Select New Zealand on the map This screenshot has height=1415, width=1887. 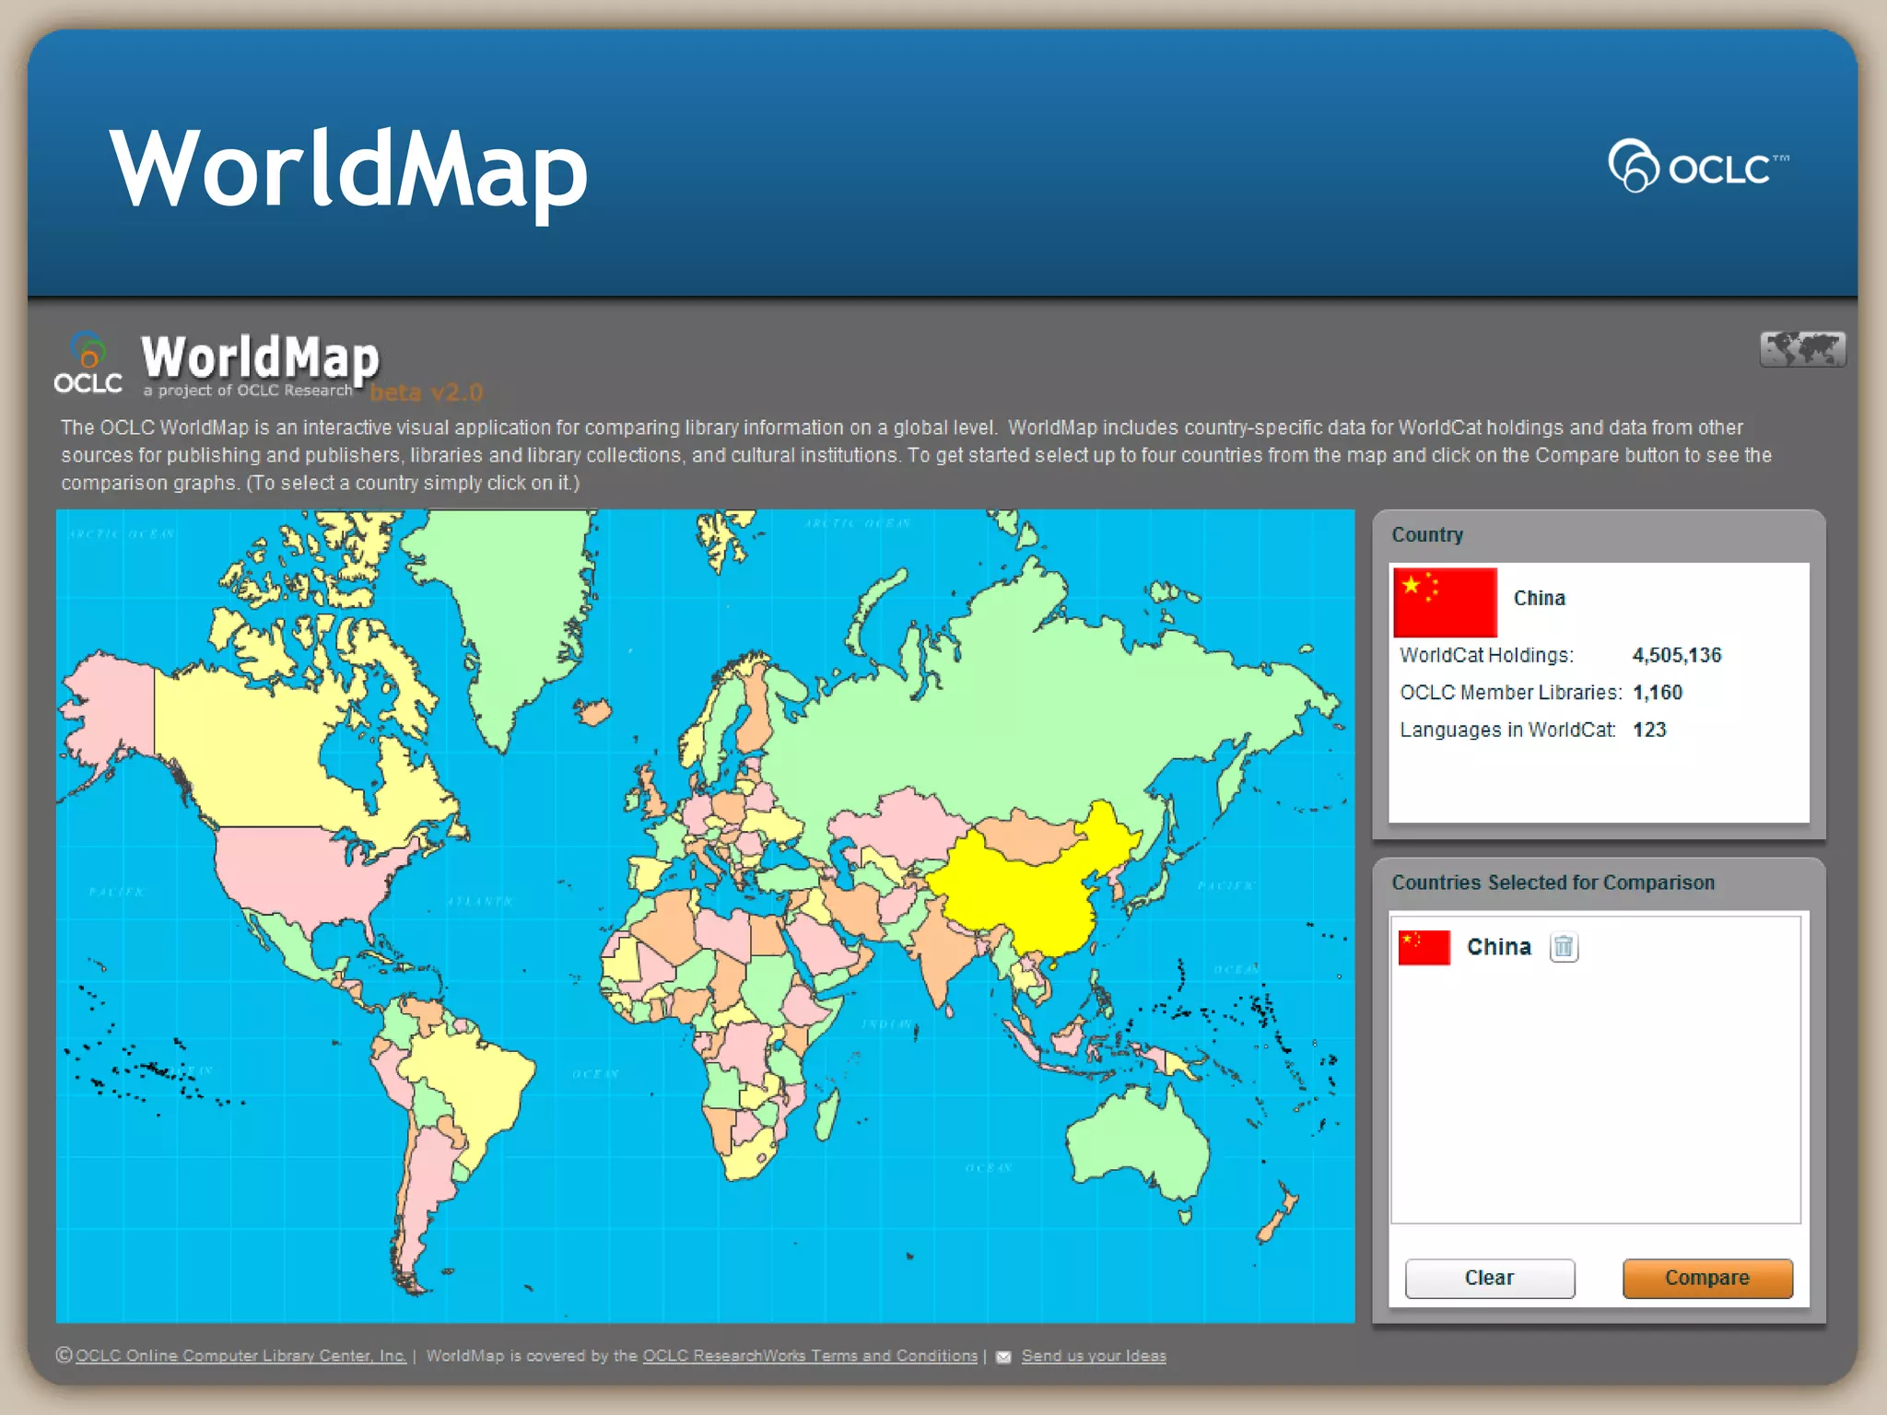click(x=1279, y=1216)
